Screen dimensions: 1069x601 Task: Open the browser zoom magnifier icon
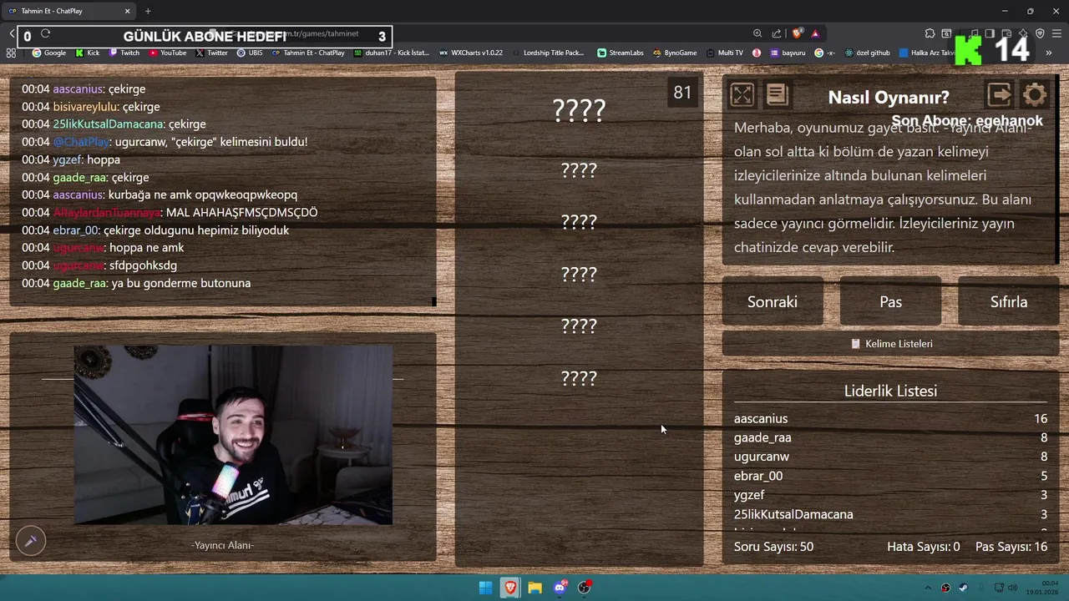pyautogui.click(x=757, y=33)
